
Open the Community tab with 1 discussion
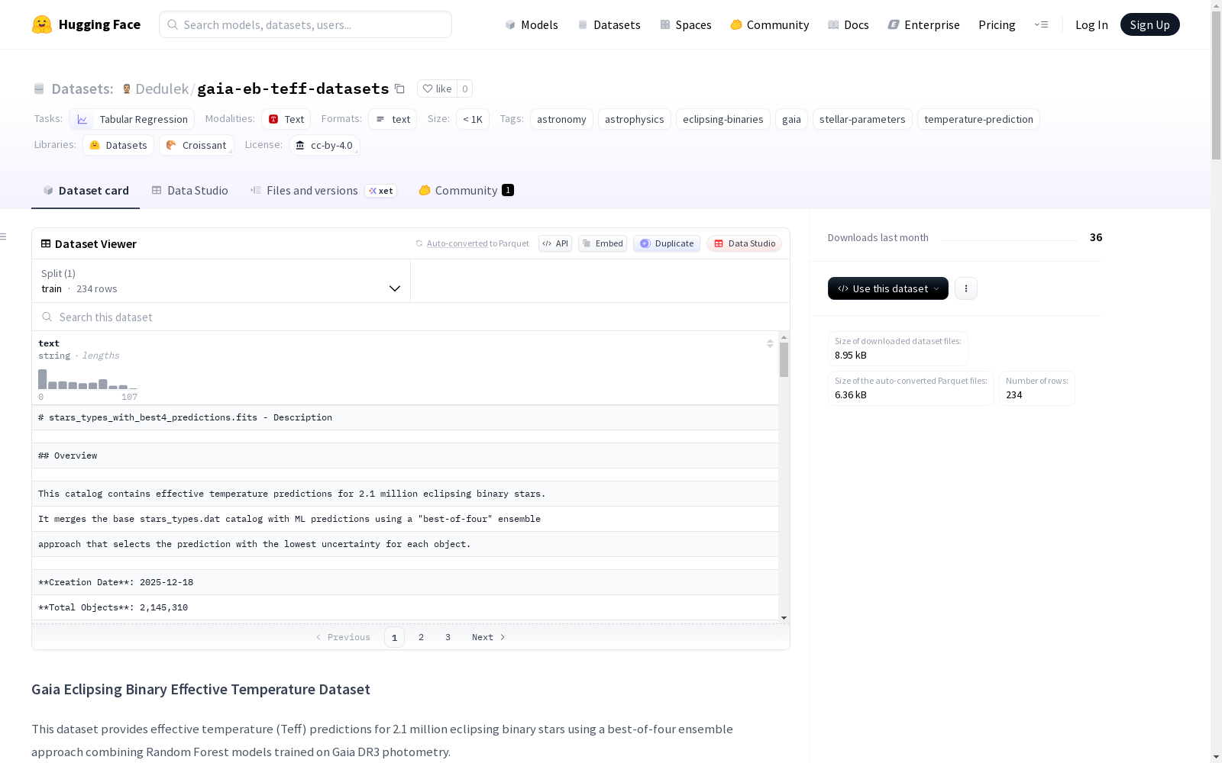466,191
